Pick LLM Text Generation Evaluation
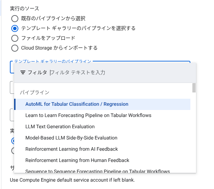This screenshot has height=189, width=214. 102,127
